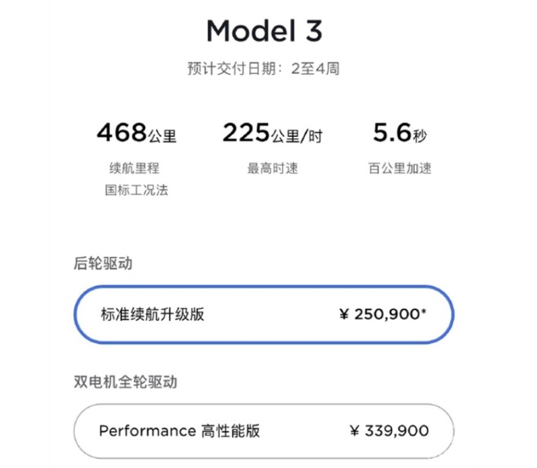The image size is (537, 468).
Task: Click the 公里 unit beside 468
Action: click(x=162, y=136)
